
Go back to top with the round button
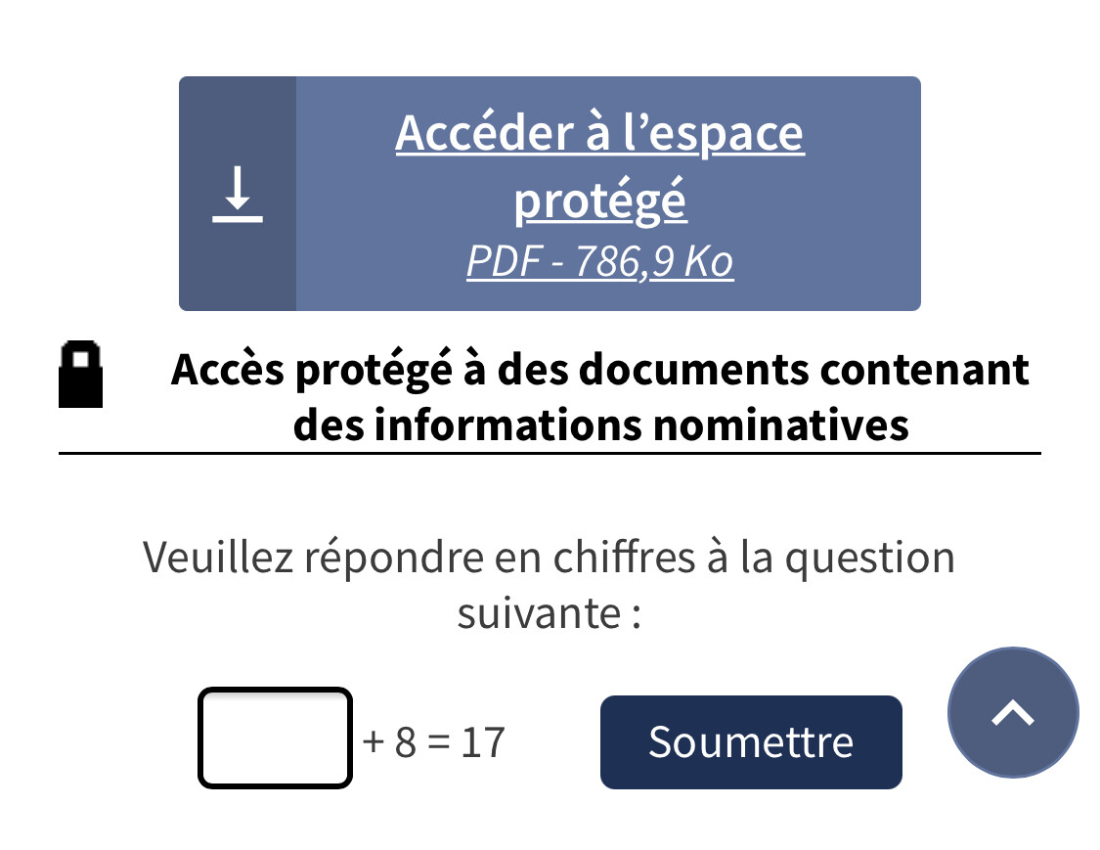[1013, 712]
